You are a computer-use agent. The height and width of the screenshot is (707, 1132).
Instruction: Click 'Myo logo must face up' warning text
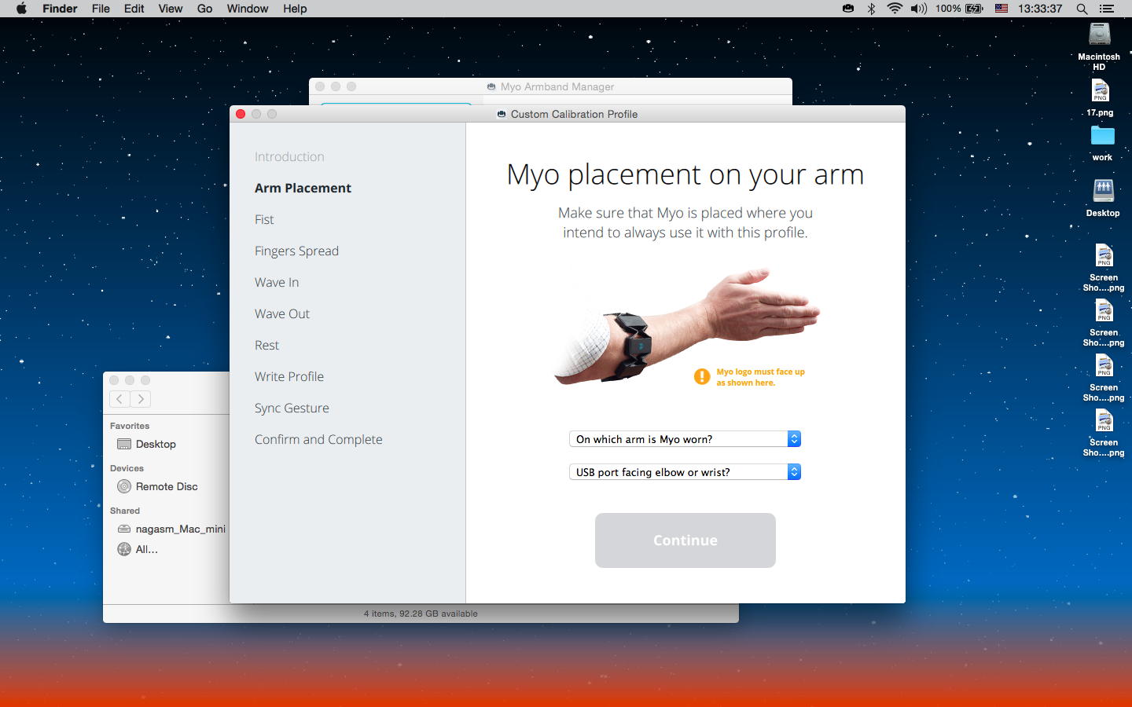(760, 377)
